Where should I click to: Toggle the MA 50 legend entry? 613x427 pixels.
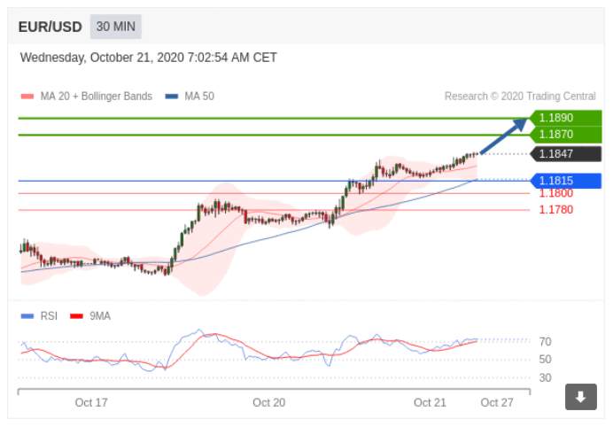[190, 97]
